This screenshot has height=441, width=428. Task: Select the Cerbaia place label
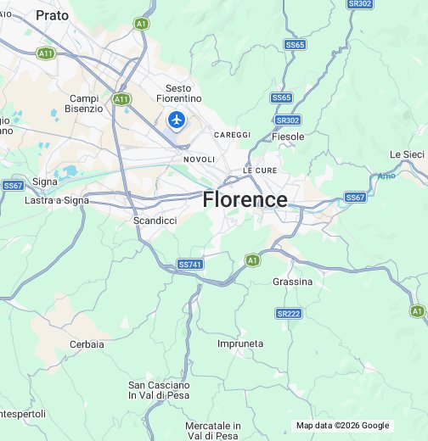point(87,344)
